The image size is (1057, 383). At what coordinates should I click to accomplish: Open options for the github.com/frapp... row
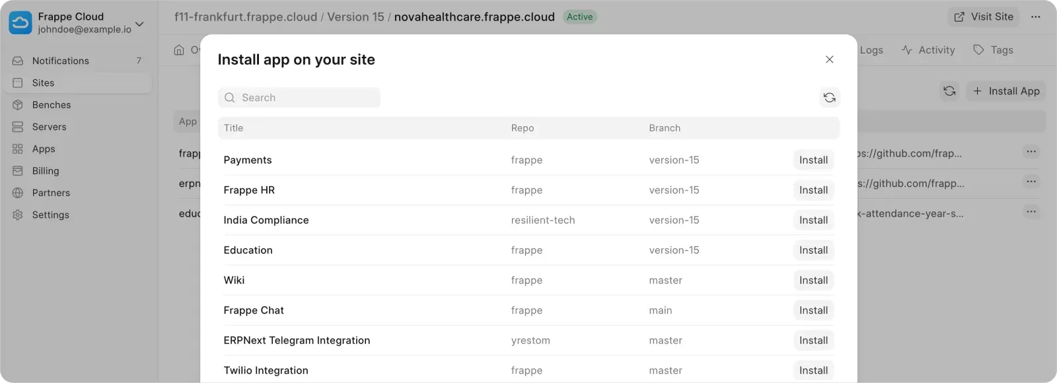(1031, 182)
